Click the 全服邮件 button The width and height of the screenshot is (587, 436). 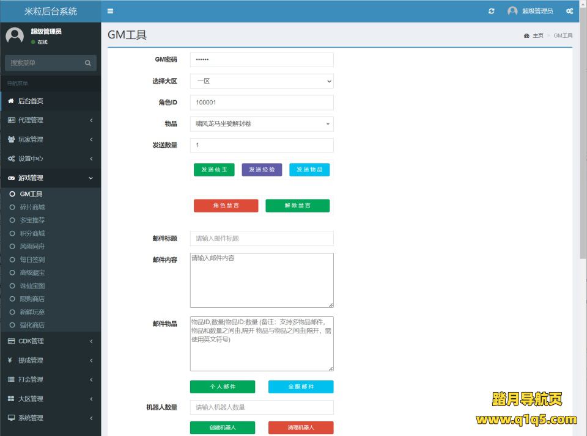pos(301,387)
